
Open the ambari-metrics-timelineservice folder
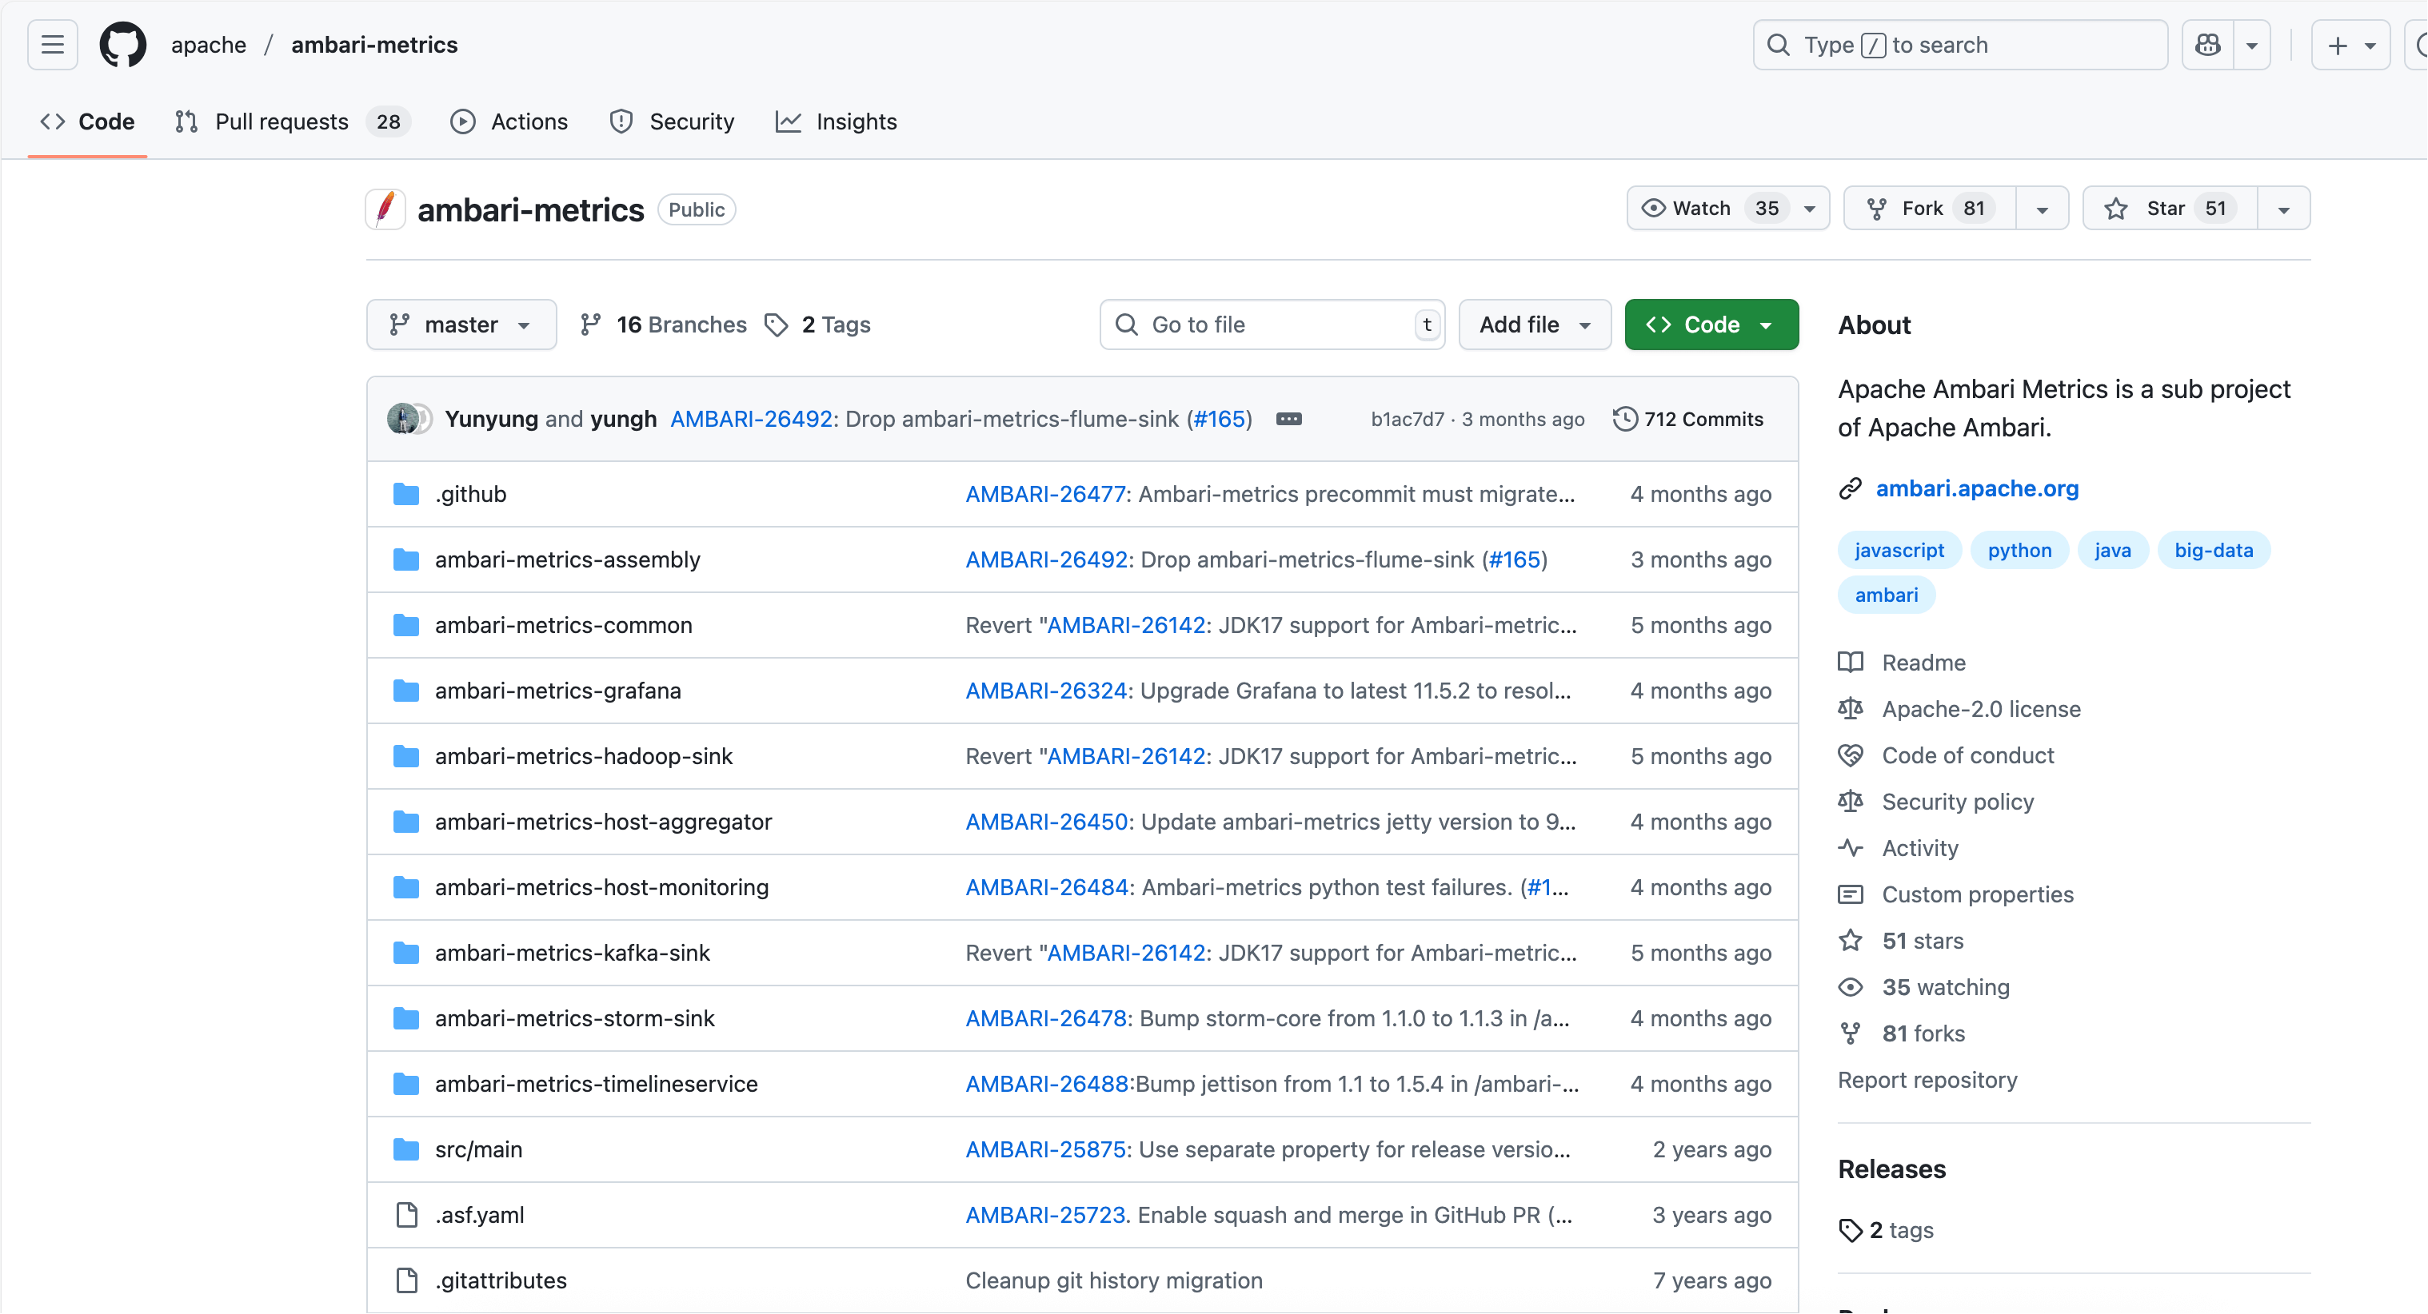596,1083
